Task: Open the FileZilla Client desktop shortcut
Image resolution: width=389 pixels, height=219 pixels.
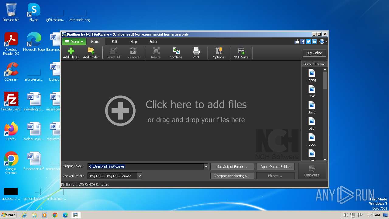Action: 11,101
